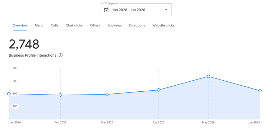Click the May 2026 x-axis label
Screen dimensions: 269x128
pos(208,122)
